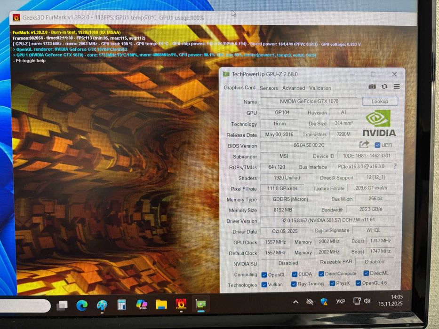Click the GPU field GP104
This screenshot has height=329, width=439.
(x=282, y=112)
